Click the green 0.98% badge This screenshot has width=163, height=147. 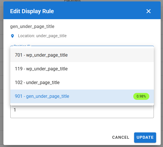(141, 96)
